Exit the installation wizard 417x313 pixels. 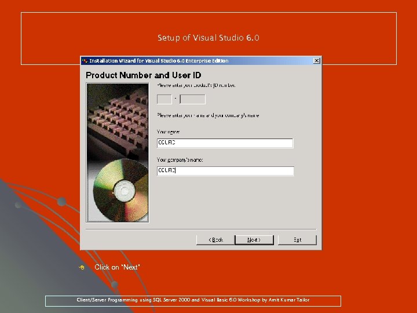point(297,240)
